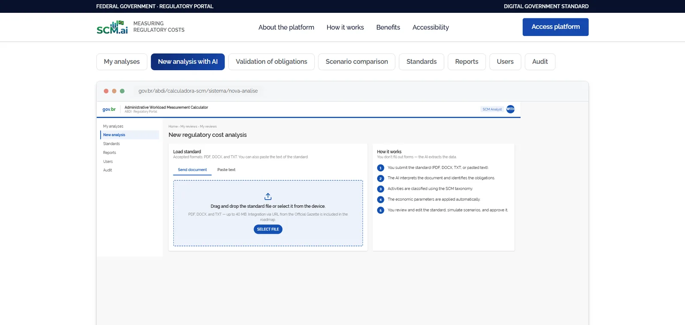Viewport: 685px width, 325px height.
Task: Click step 5 number badge
Action: 381,210
